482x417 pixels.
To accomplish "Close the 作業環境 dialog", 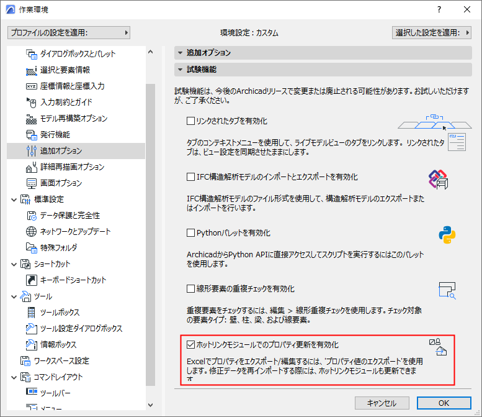I will pos(467,9).
